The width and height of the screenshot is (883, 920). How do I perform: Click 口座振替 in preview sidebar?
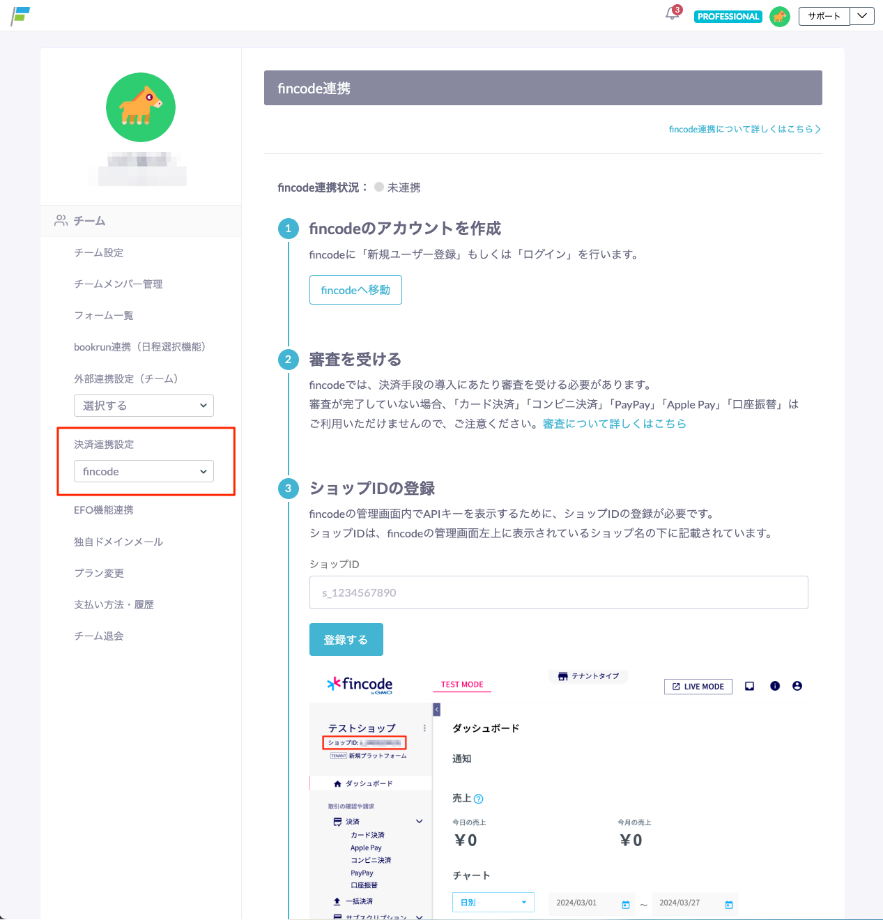point(364,885)
